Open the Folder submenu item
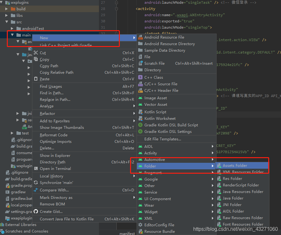This screenshot has width=281, height=235. tap(176, 166)
